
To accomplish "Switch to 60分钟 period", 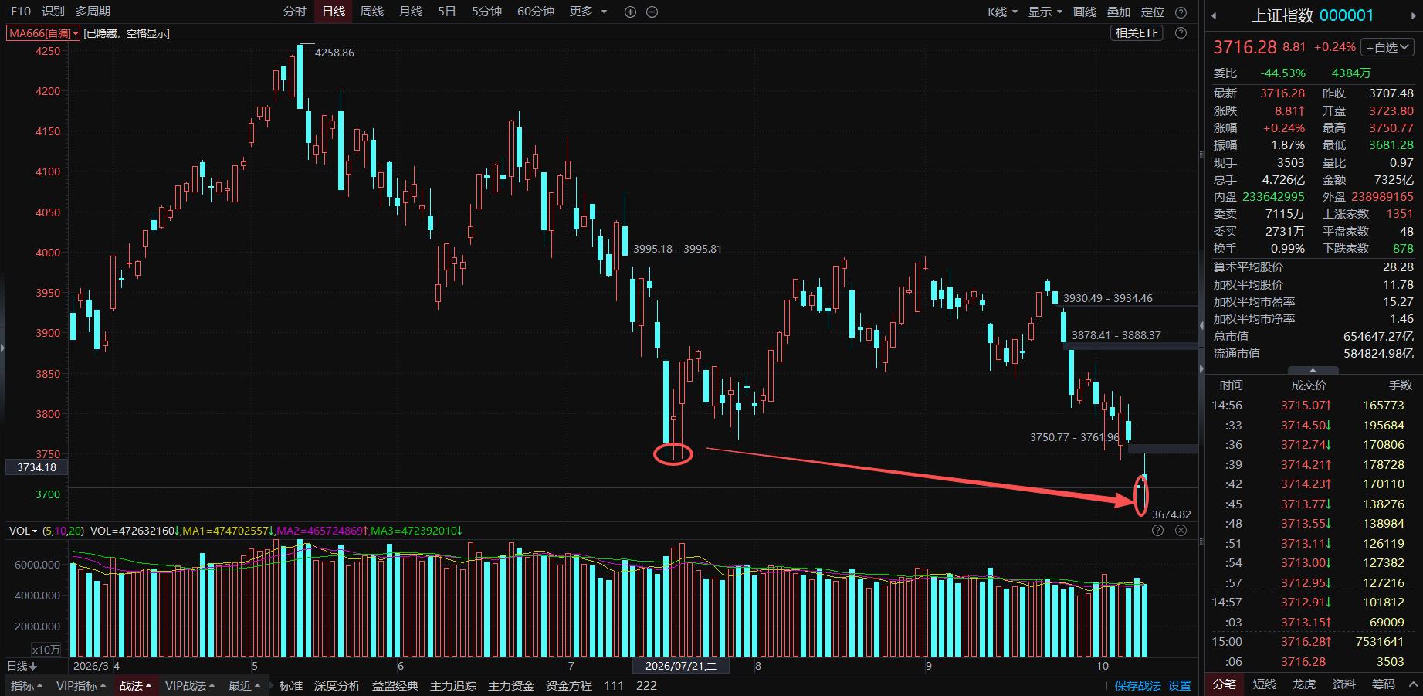I will tap(536, 12).
